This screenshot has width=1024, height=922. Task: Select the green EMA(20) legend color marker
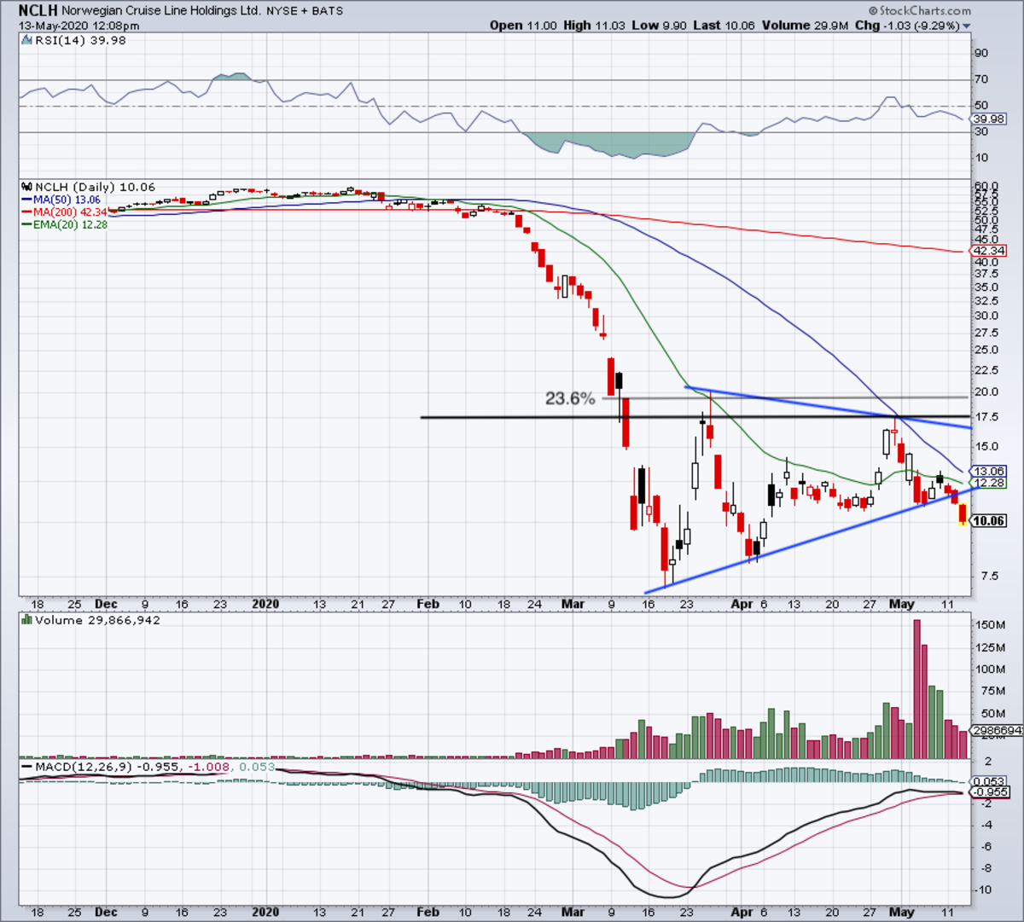(x=26, y=225)
